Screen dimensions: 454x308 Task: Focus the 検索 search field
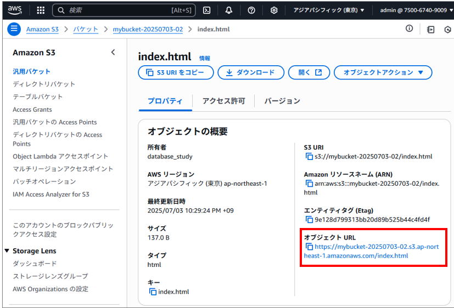coord(124,10)
